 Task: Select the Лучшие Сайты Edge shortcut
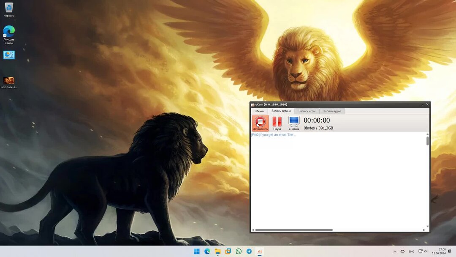(9, 35)
